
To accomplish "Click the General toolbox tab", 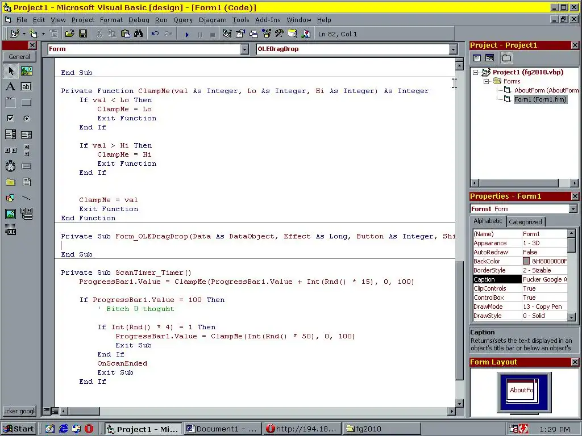I will coord(19,57).
